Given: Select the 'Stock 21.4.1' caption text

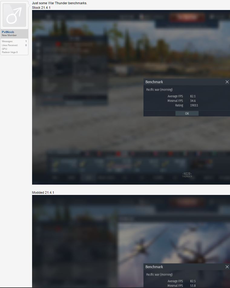Looking at the screenshot, I should coord(41,8).
